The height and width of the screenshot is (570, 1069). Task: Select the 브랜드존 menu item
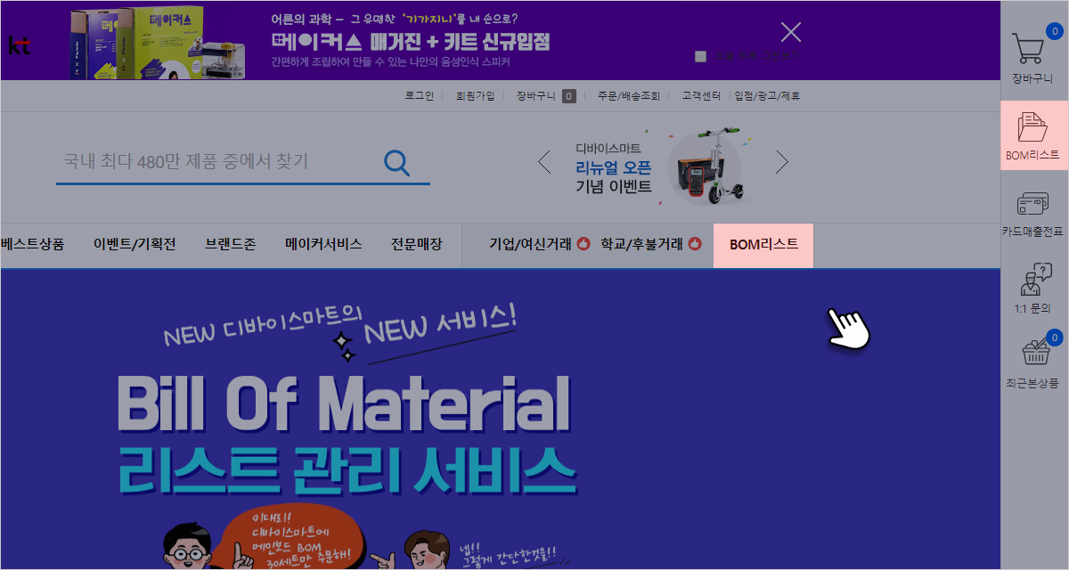[x=230, y=244]
